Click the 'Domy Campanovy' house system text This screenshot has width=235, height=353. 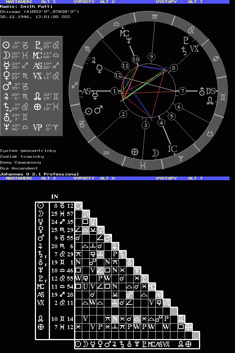tap(20, 162)
